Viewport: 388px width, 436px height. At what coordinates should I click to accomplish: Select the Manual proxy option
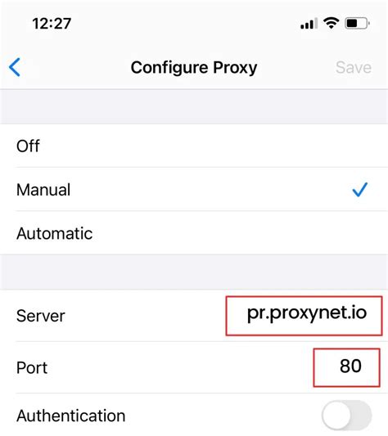[194, 189]
